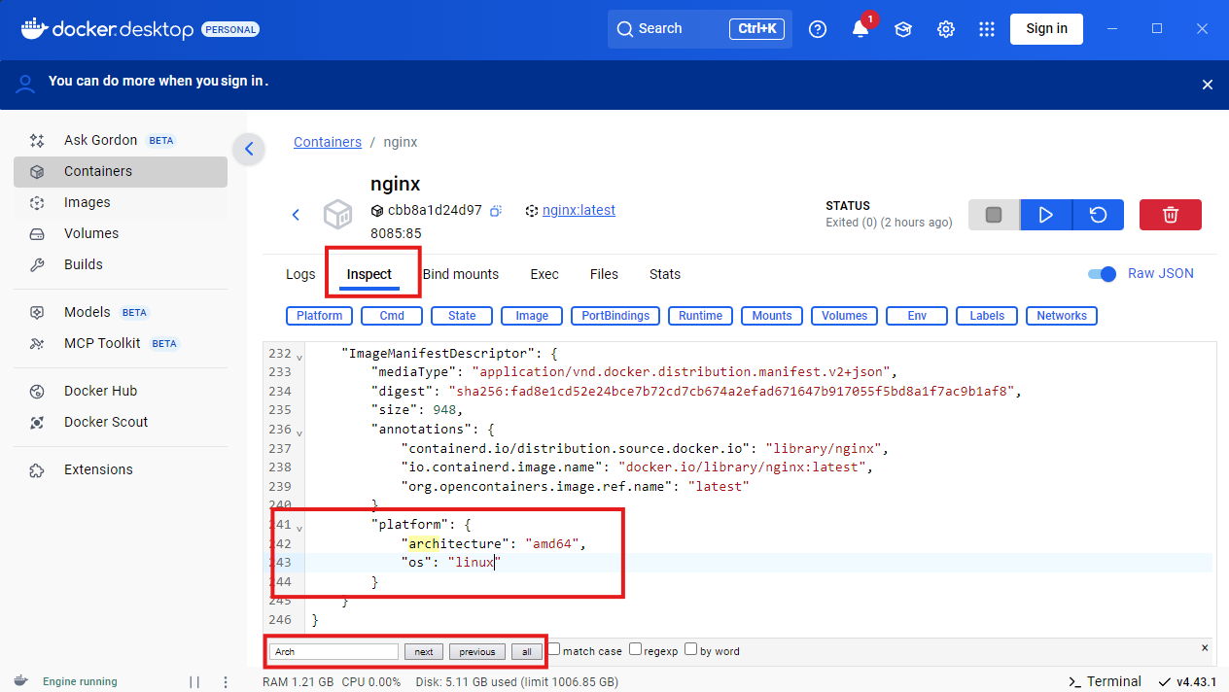1229x692 pixels.
Task: Click the Arch search text field
Action: tap(334, 651)
